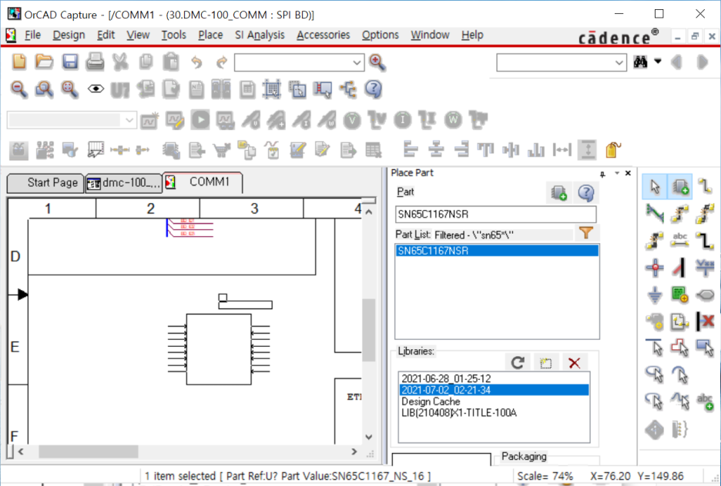Select SN65C1167NSR in the part list
This screenshot has height=486, width=721.
click(497, 251)
